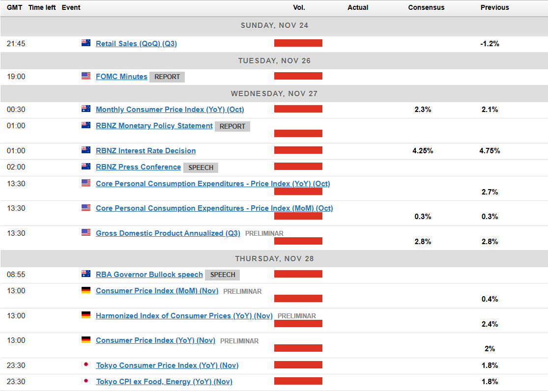548x391 pixels.
Task: Click the SPEECH badge beside RBNZ Press Conference
Action: click(201, 168)
